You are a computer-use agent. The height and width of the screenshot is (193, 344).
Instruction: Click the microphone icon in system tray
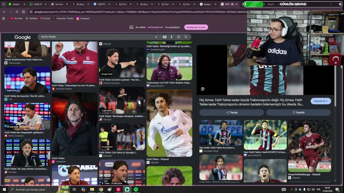click(304, 190)
